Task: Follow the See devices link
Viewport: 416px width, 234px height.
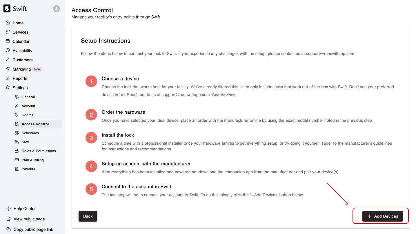Action: (224, 95)
